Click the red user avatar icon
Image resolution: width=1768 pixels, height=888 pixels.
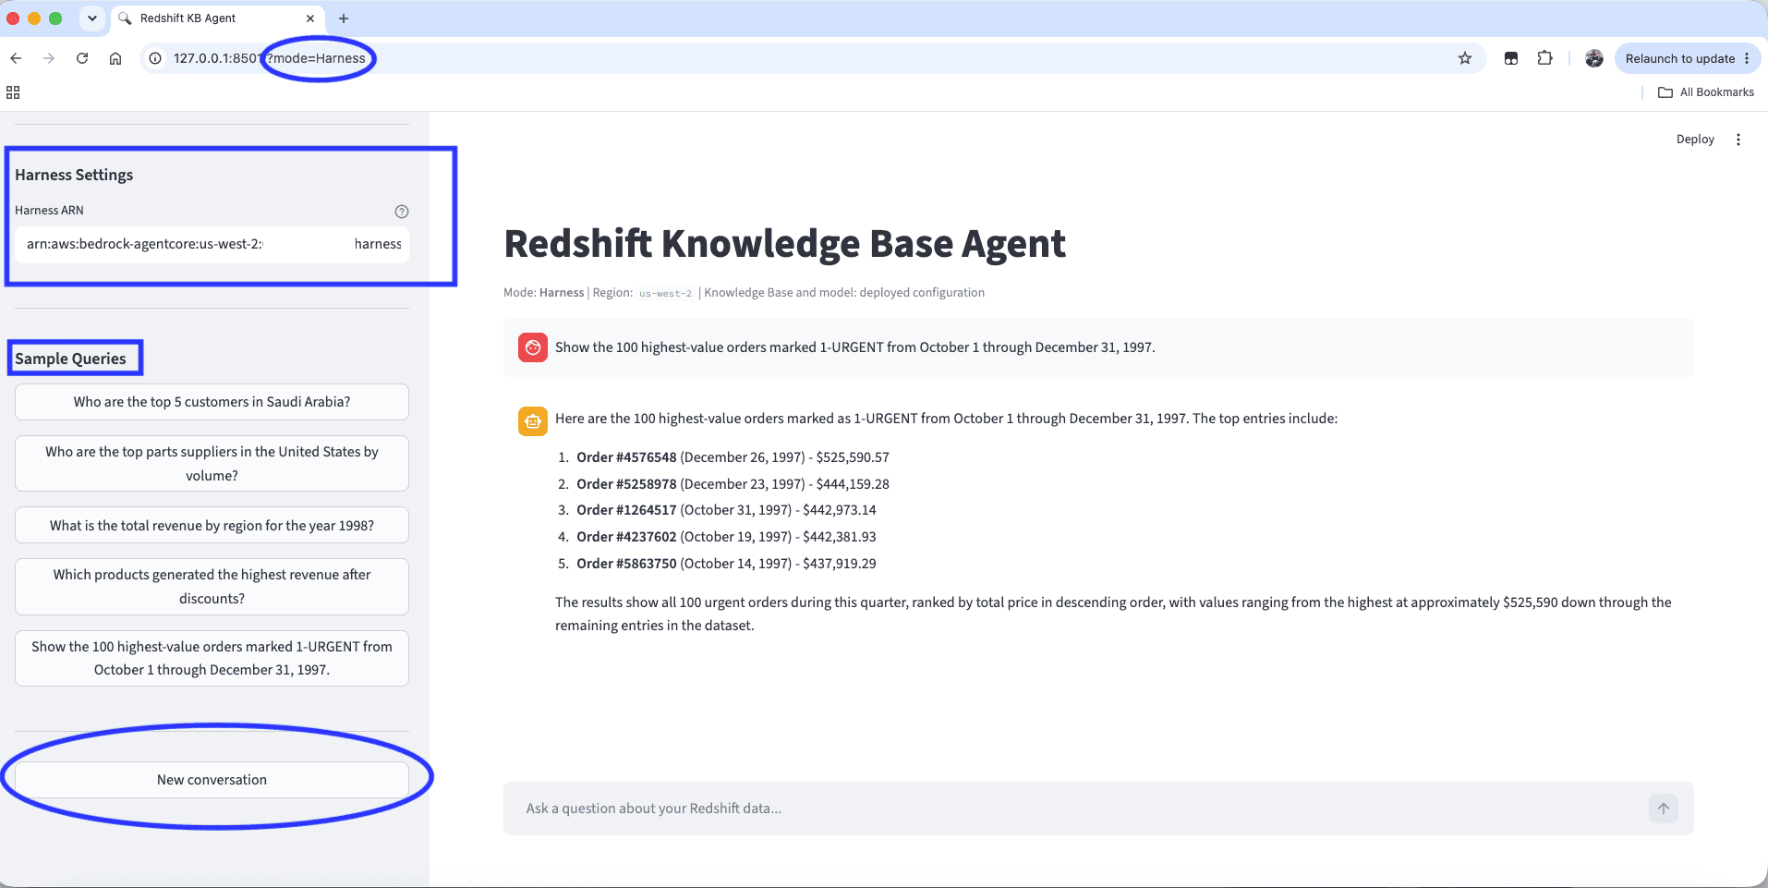pyautogui.click(x=533, y=347)
